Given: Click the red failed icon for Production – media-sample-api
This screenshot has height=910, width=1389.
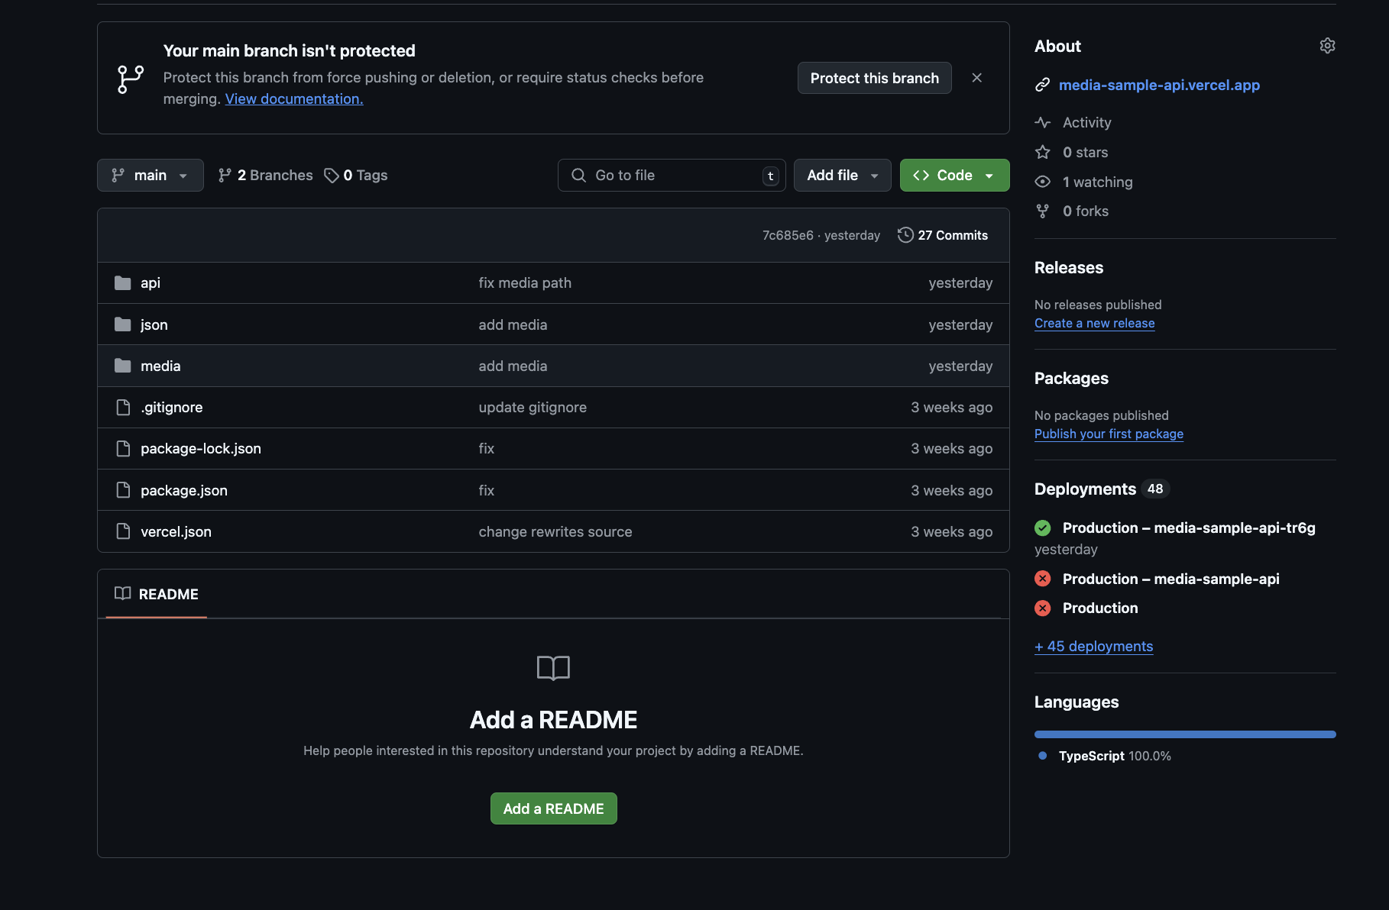Looking at the screenshot, I should pos(1042,579).
